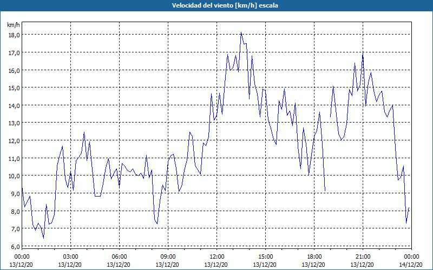Pick the '18:00' time label
This screenshot has width=433, height=270.
(x=314, y=257)
